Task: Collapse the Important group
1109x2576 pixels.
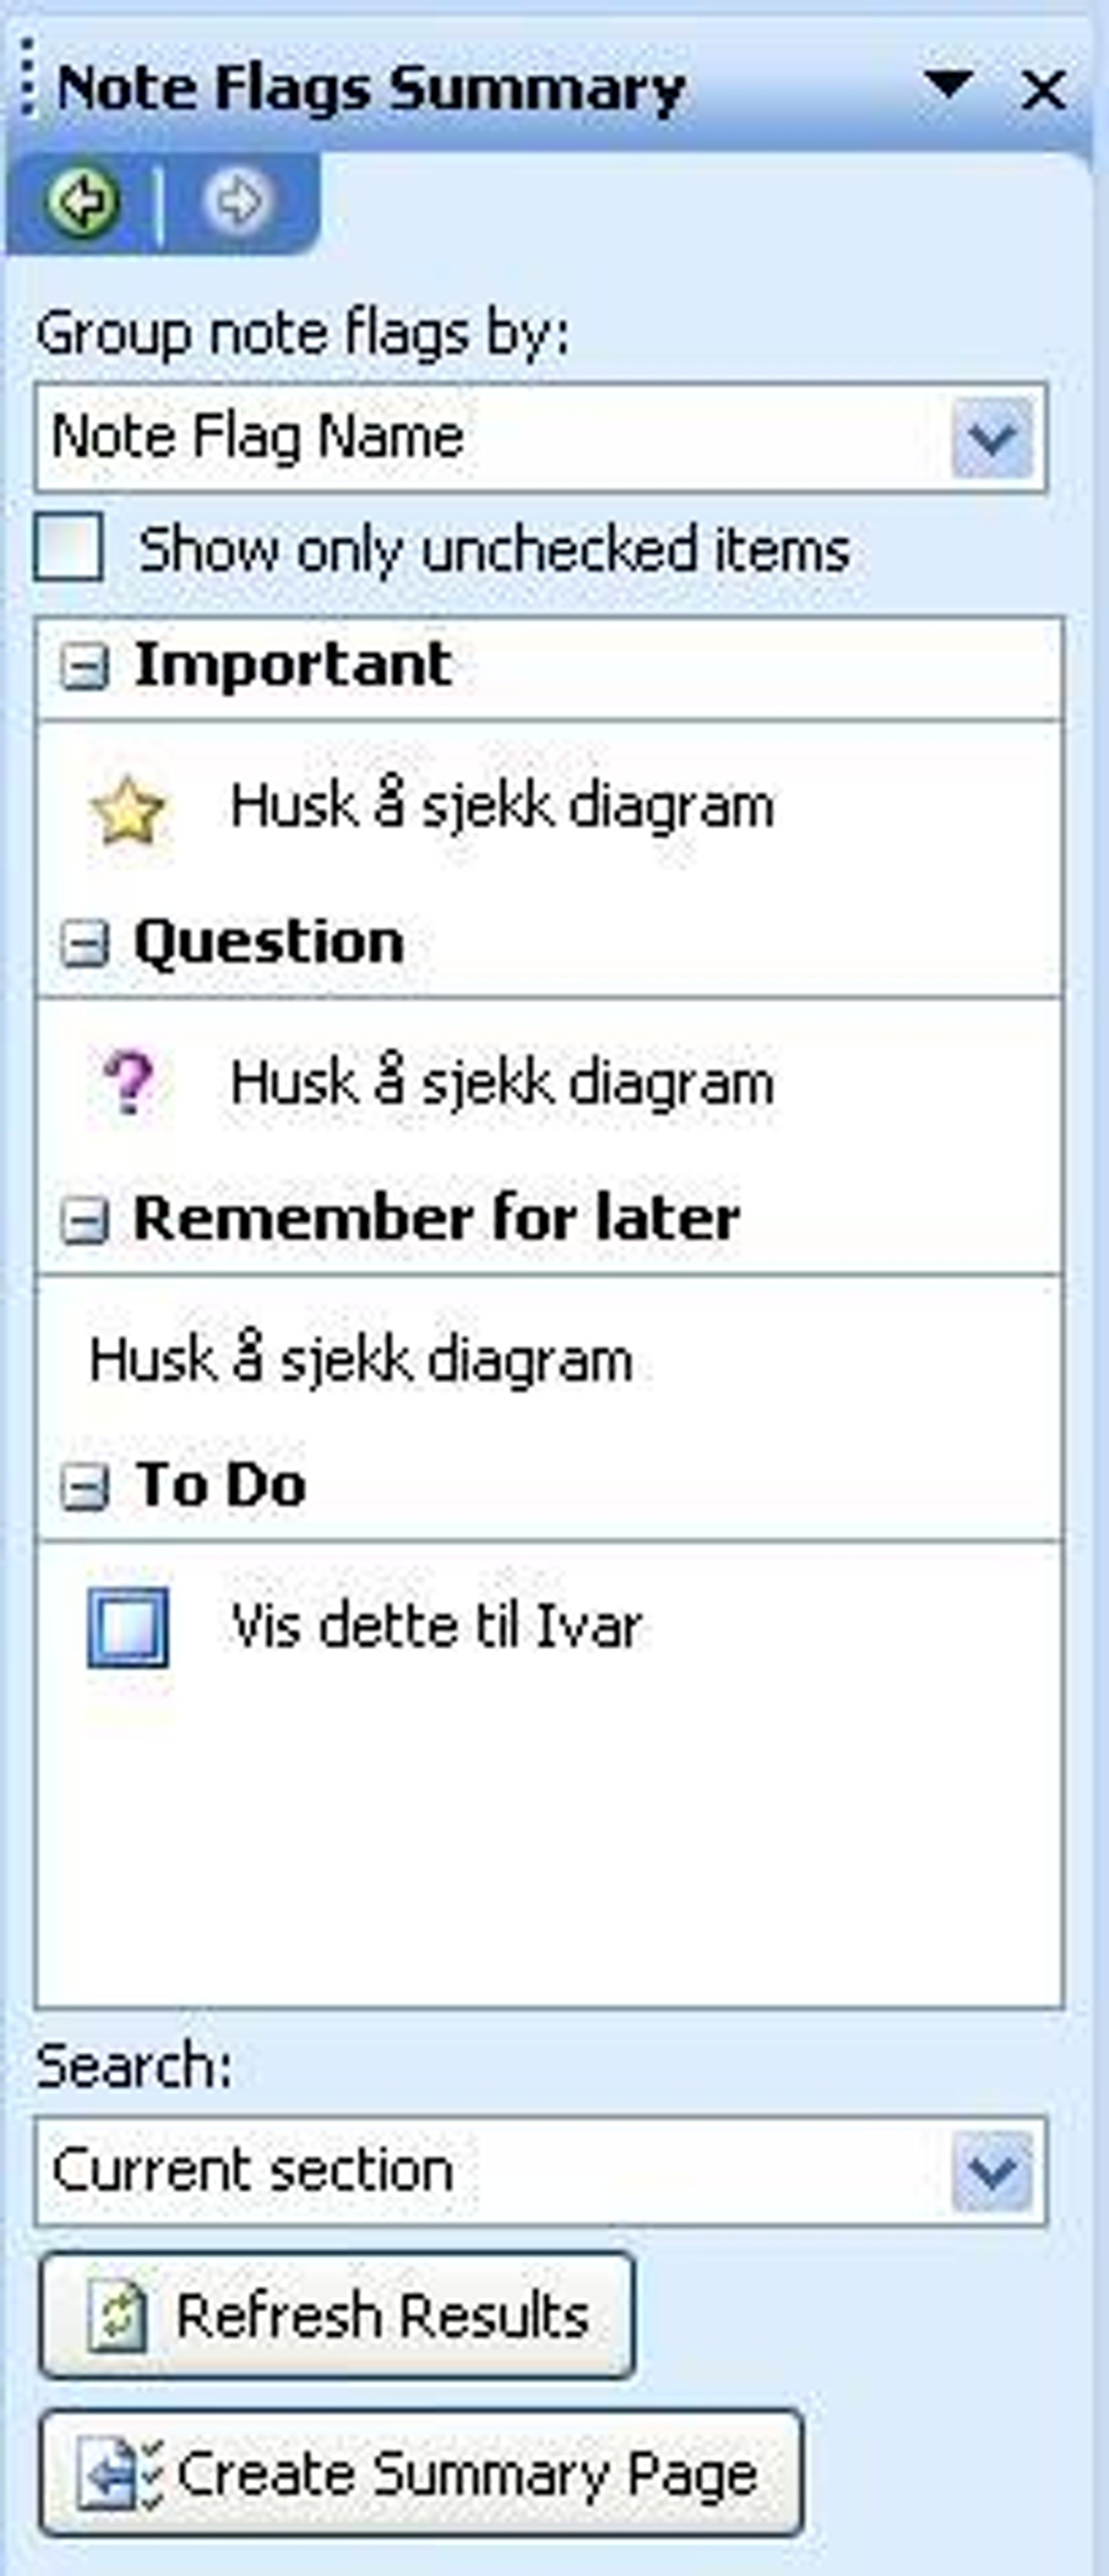Action: coord(84,667)
